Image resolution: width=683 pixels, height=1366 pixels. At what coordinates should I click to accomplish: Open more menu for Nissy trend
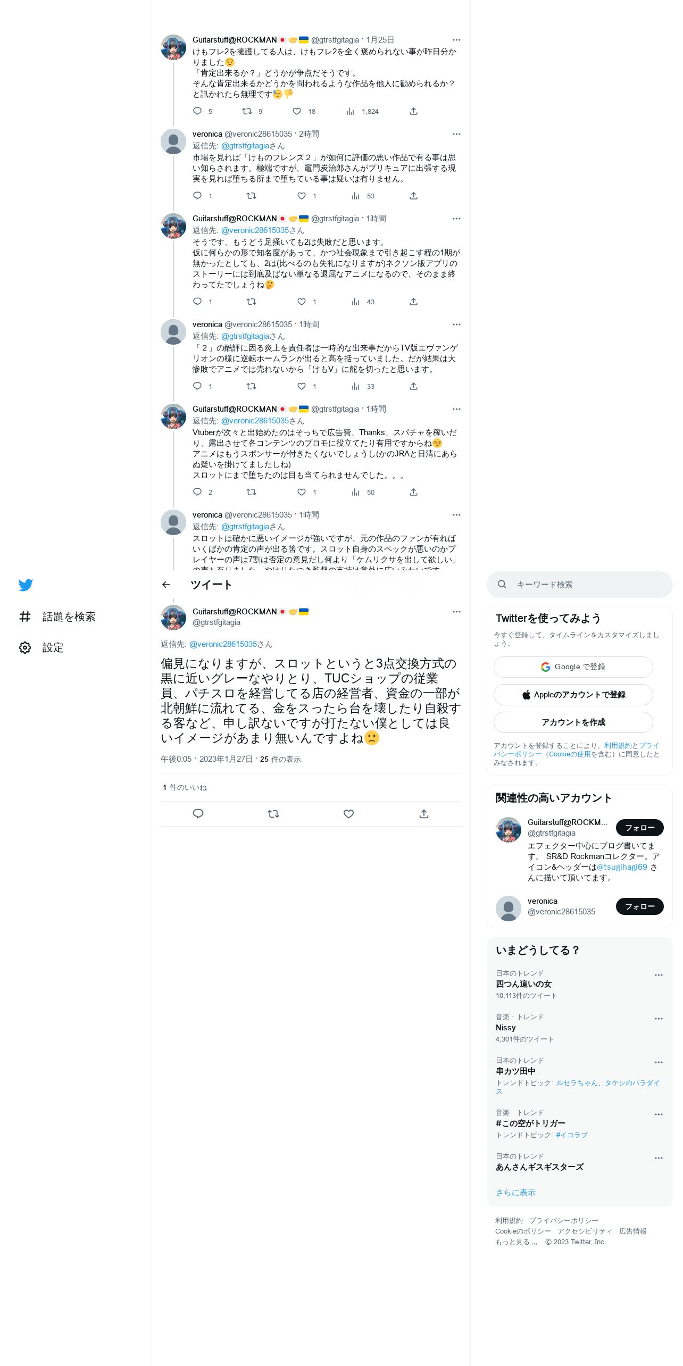[x=659, y=1019]
